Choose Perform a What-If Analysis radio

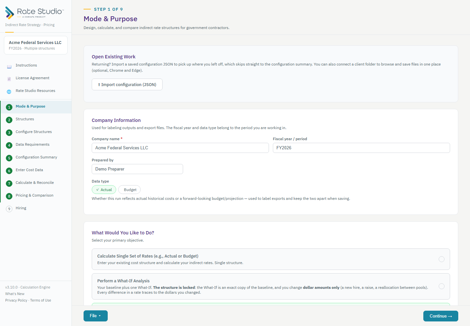coord(442,286)
